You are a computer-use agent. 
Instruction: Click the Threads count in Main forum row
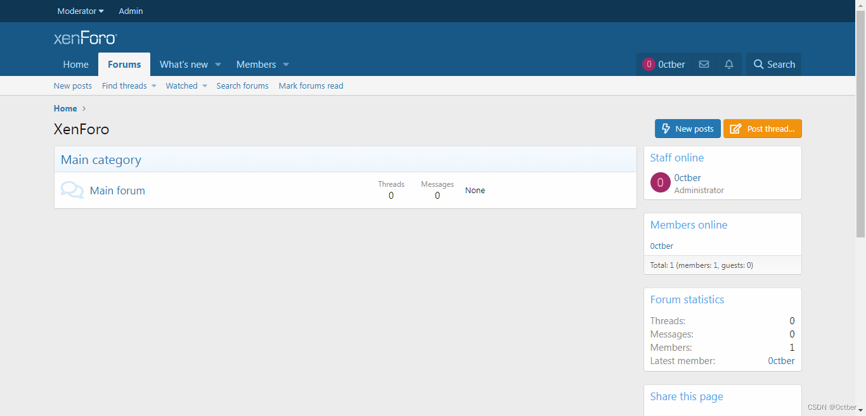pyautogui.click(x=391, y=196)
